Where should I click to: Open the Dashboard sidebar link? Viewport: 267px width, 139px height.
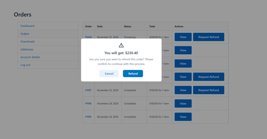click(x=27, y=26)
